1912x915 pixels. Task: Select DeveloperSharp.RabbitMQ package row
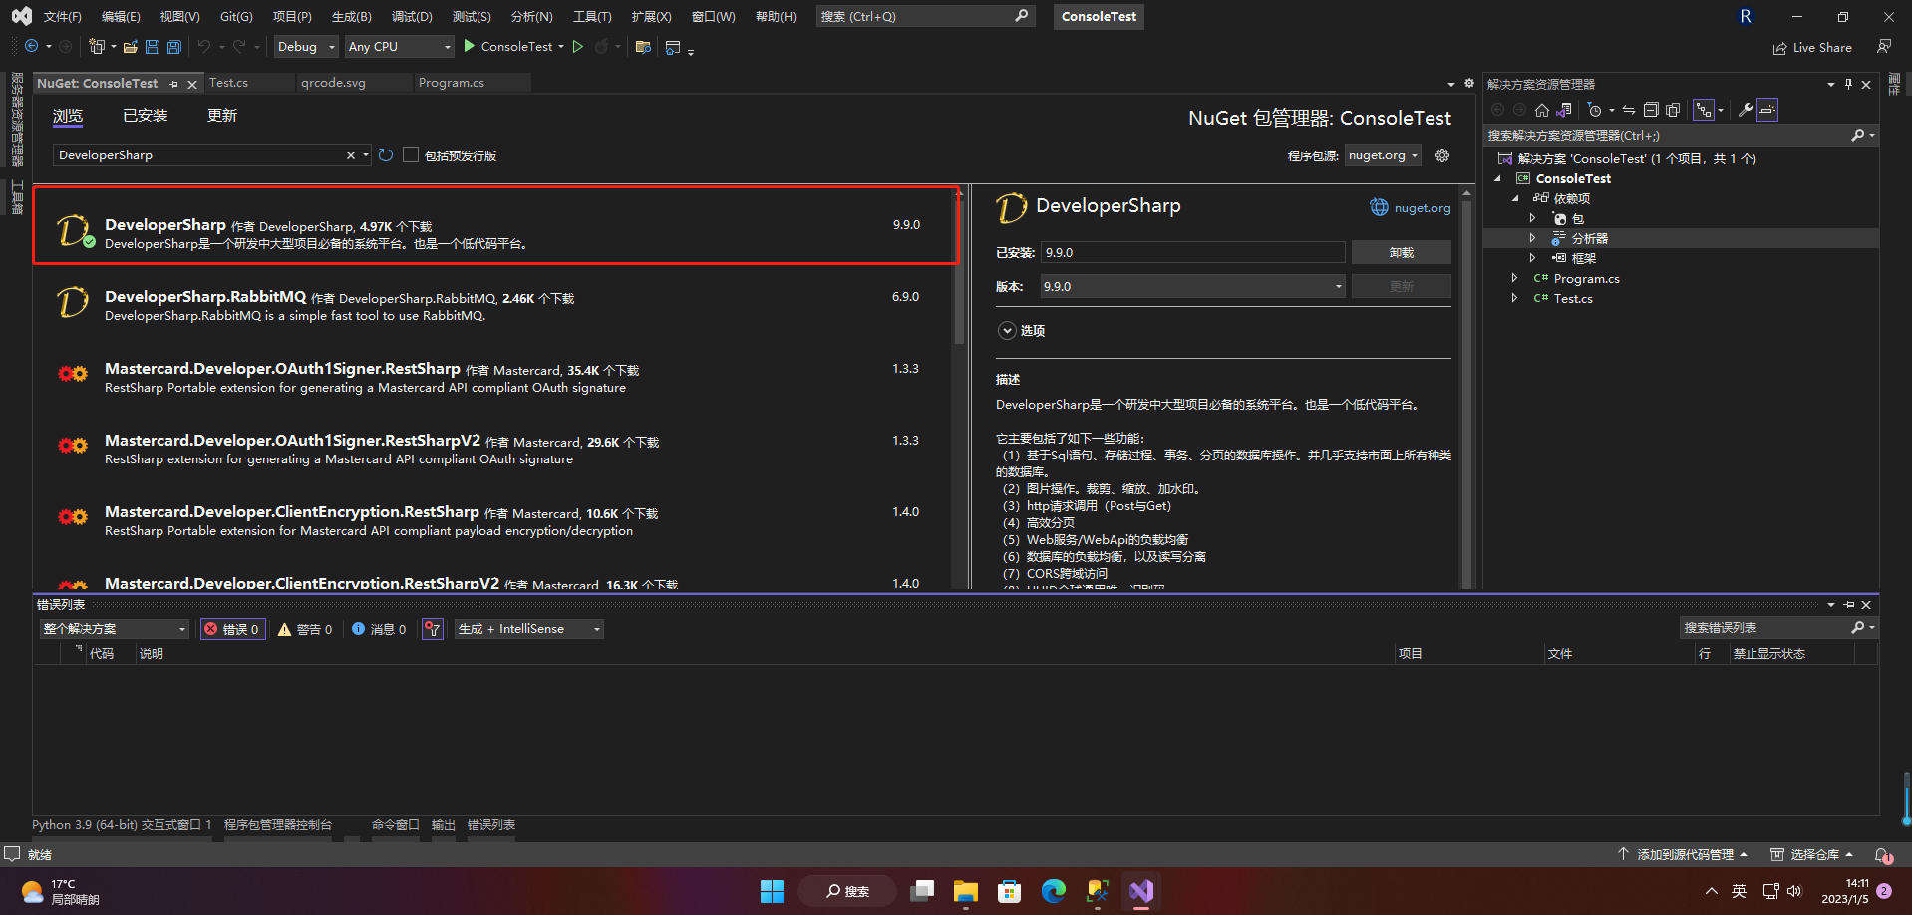click(492, 305)
